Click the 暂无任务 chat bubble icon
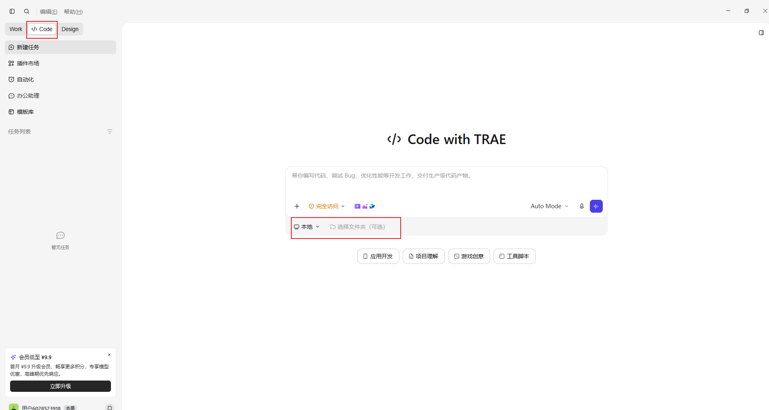 61,235
